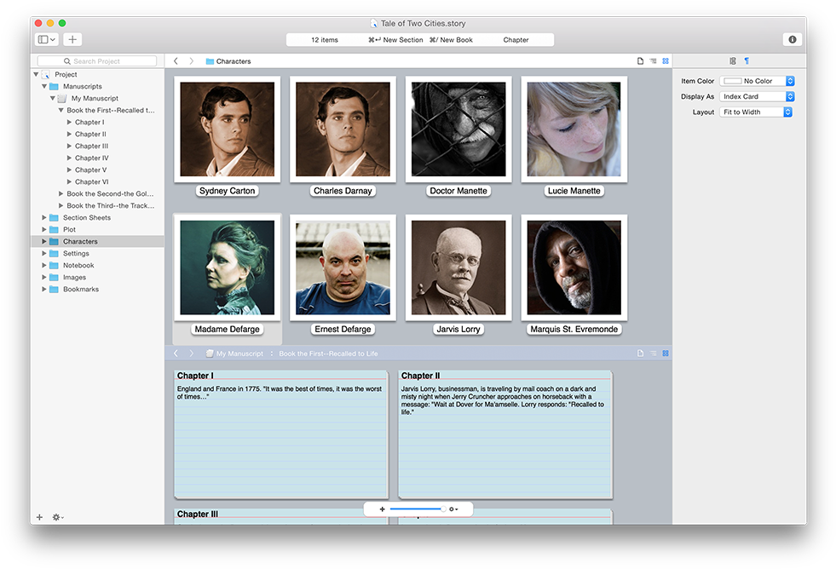Click New Book in the toolbar
This screenshot has width=836, height=569.
451,40
